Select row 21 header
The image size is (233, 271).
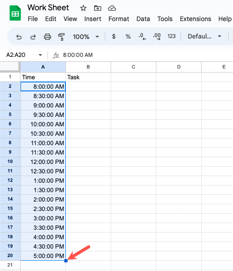tap(10, 265)
